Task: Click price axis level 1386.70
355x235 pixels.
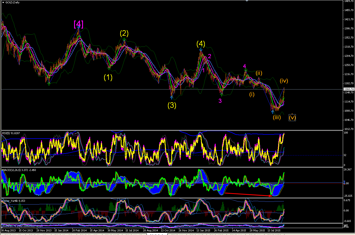Action: click(349, 29)
